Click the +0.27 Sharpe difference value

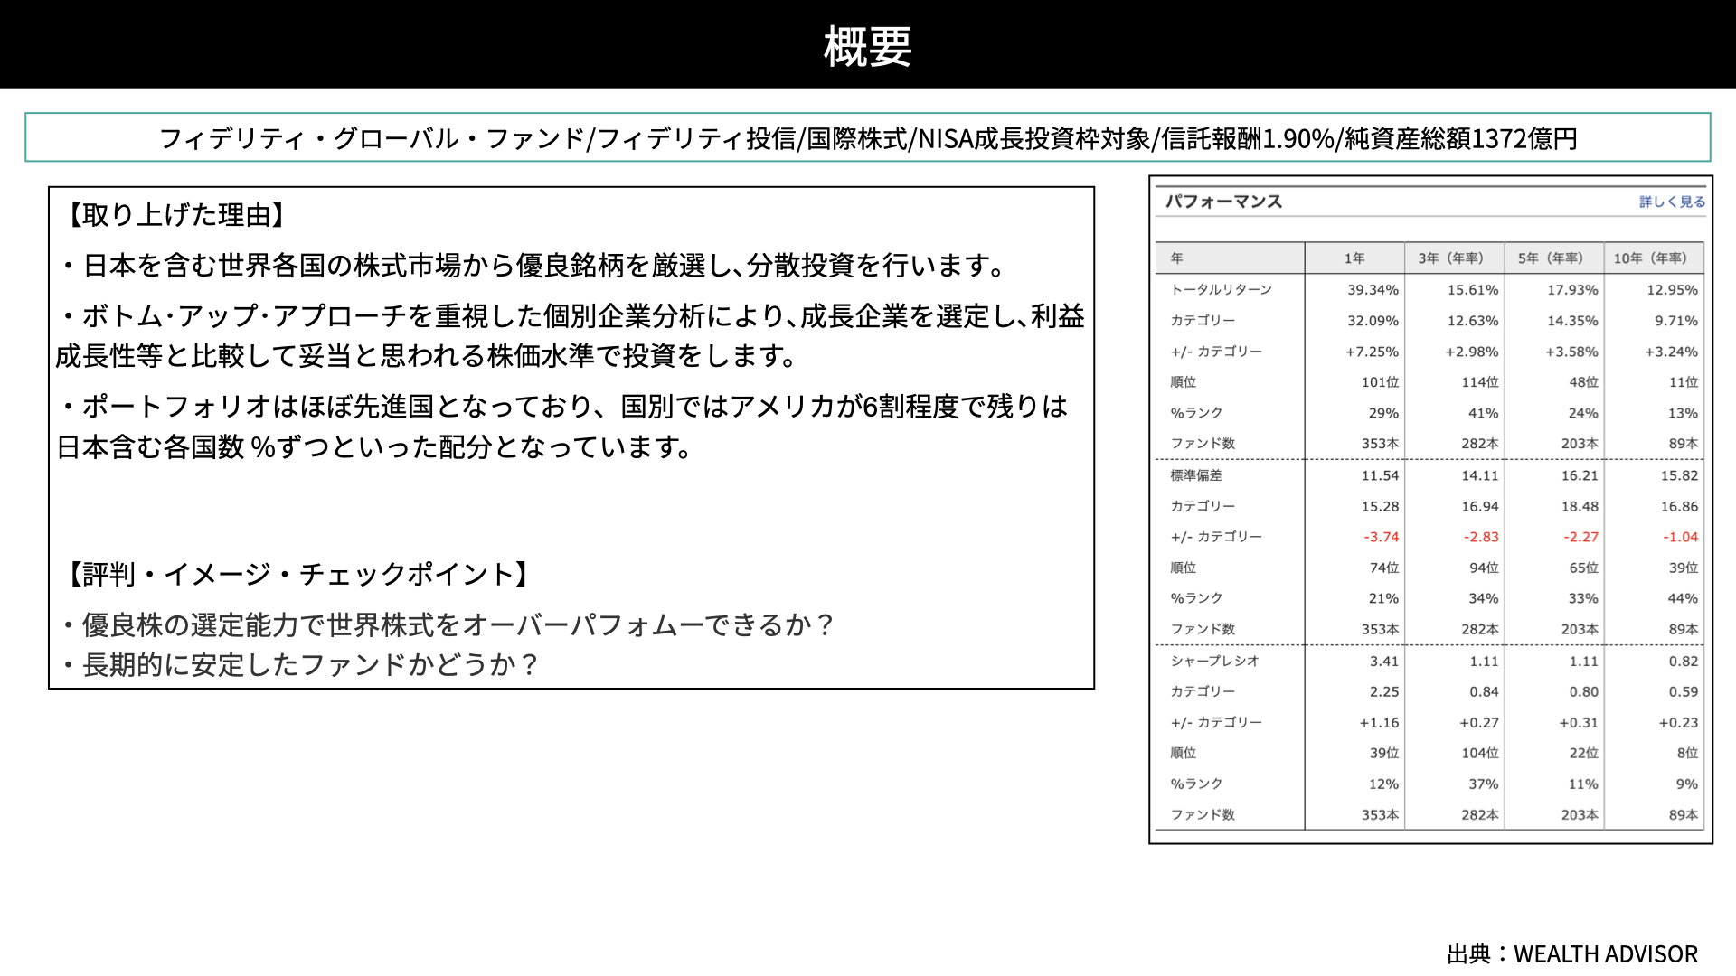coord(1478,722)
